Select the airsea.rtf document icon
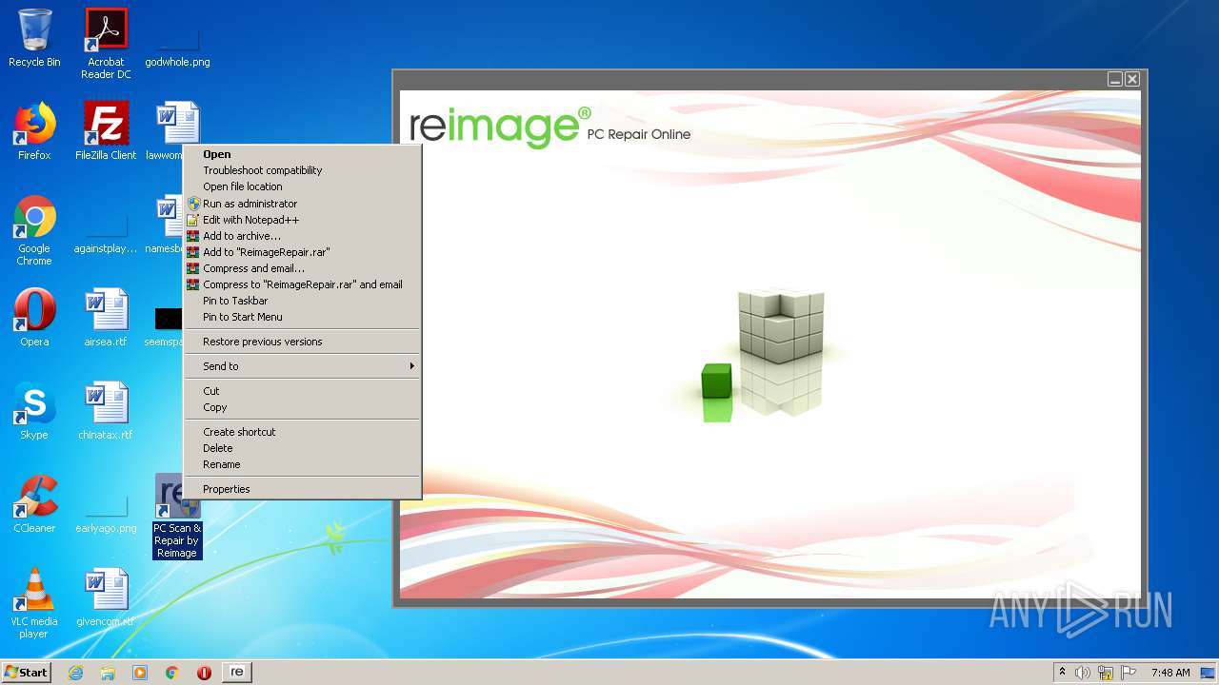Image resolution: width=1219 pixels, height=685 pixels. pos(106,318)
